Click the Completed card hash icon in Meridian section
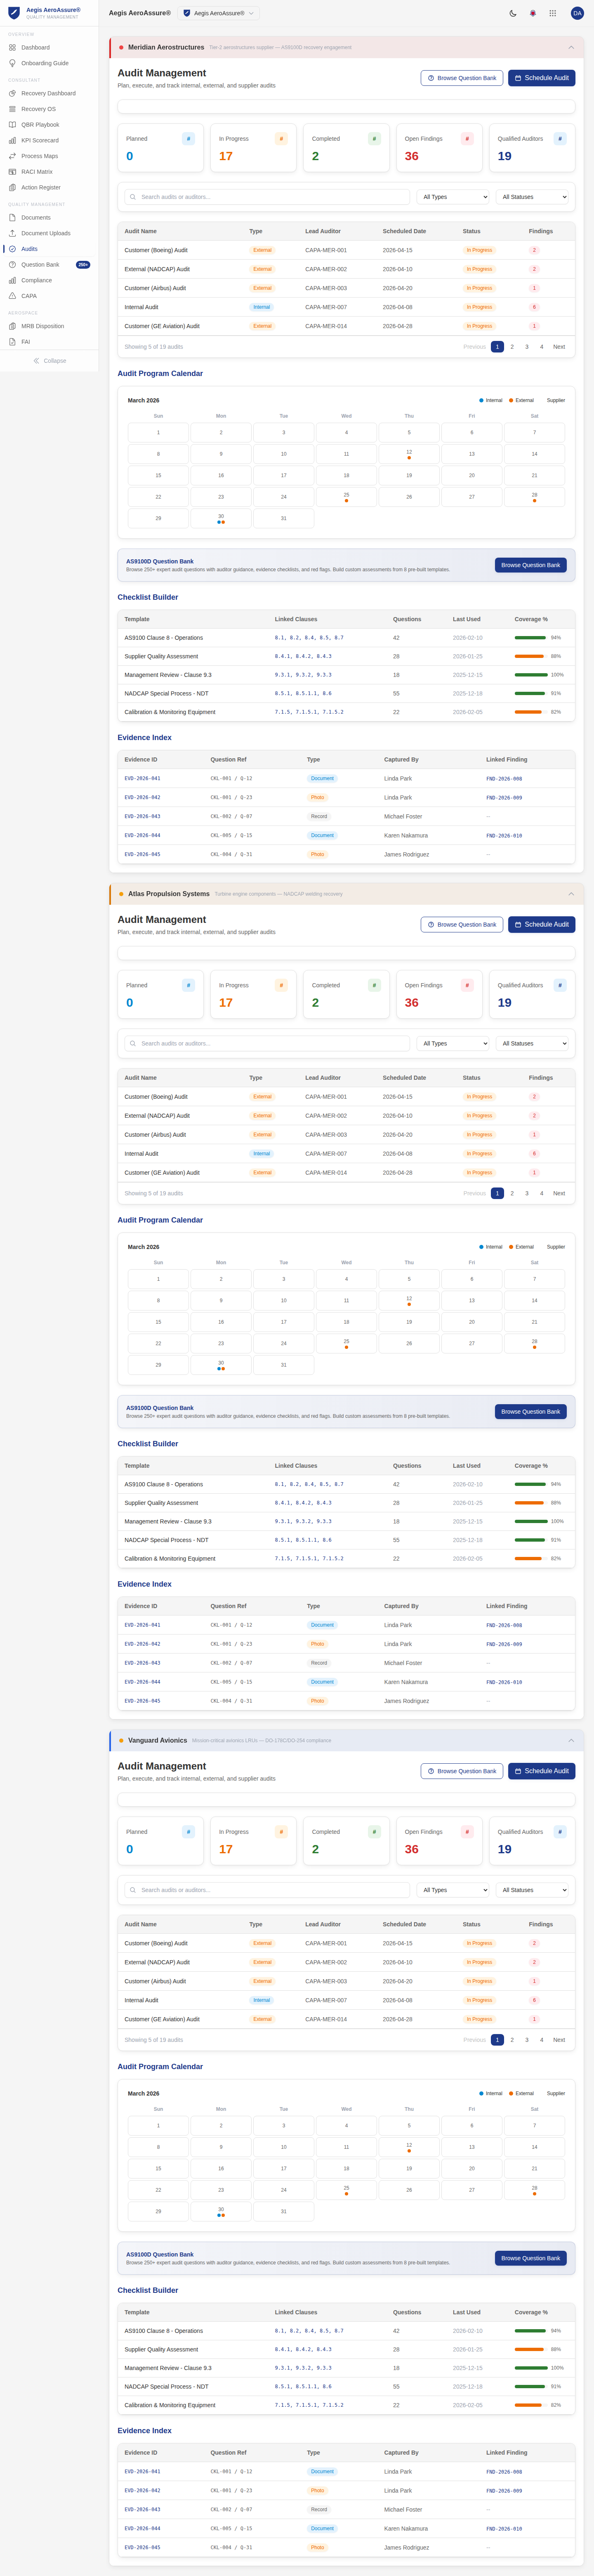This screenshot has width=594, height=2576. click(374, 139)
